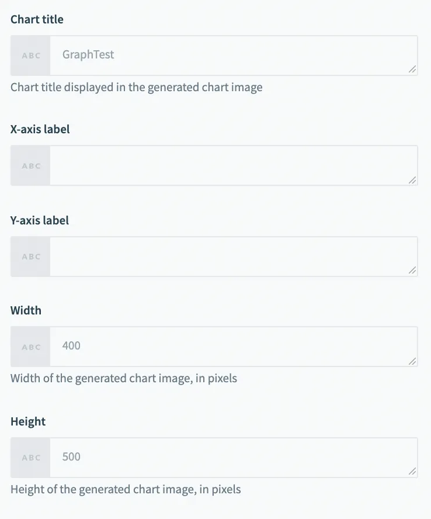Viewport: 431px width, 519px height.
Task: Click the resize handle of the Height field
Action: pyautogui.click(x=412, y=472)
